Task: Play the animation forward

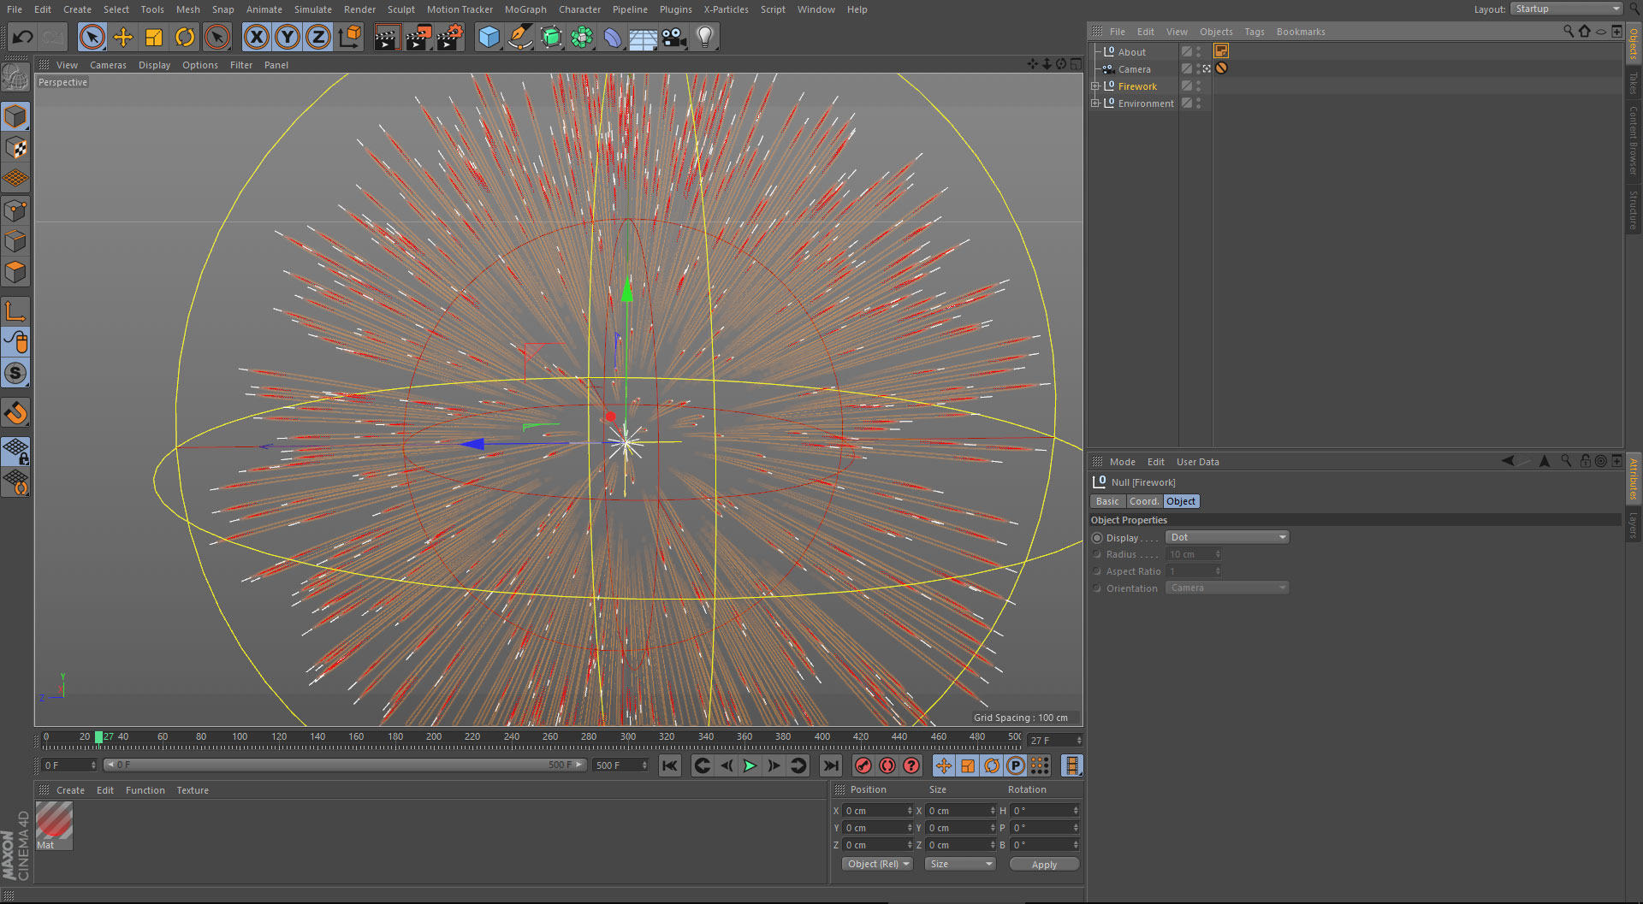Action: (x=750, y=765)
